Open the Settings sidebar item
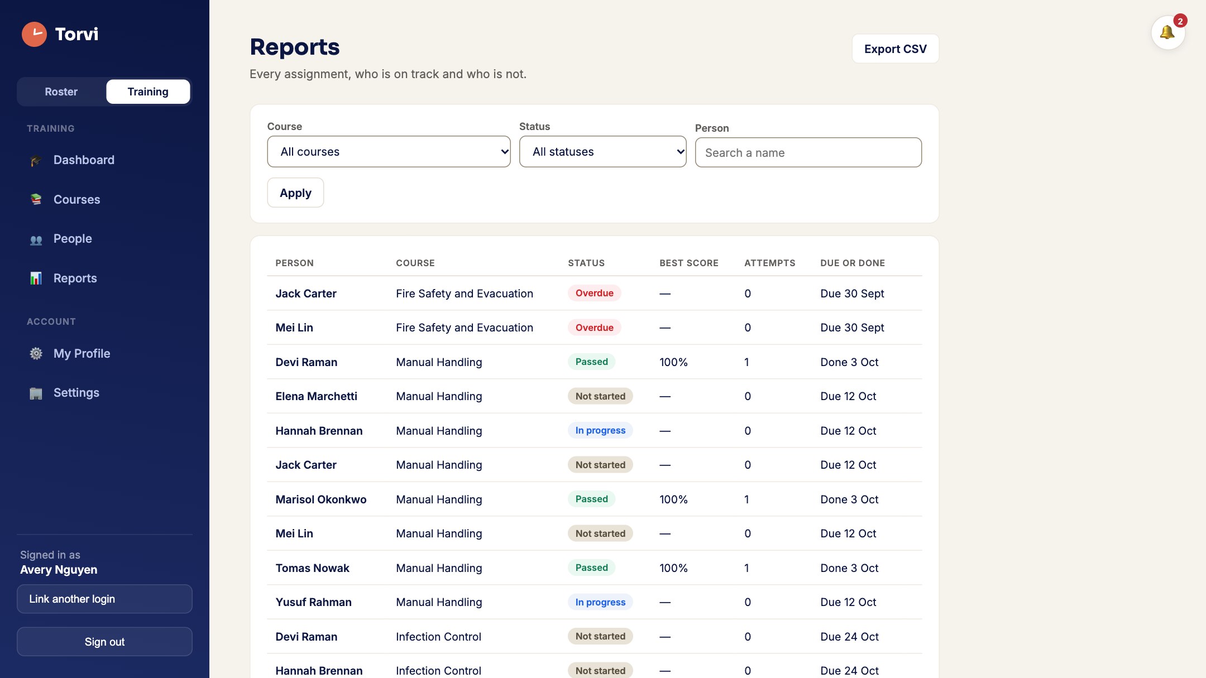Screen dimensions: 1206x678 [x=104, y=393]
